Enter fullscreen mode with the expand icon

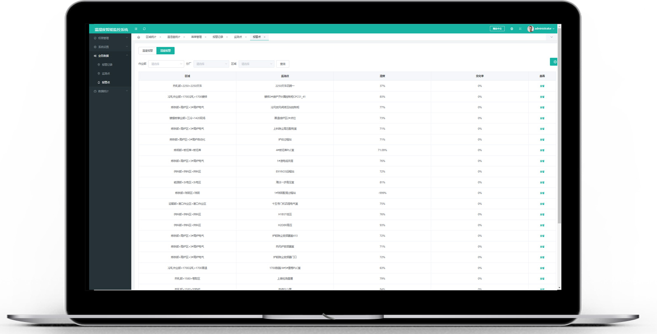pyautogui.click(x=520, y=29)
